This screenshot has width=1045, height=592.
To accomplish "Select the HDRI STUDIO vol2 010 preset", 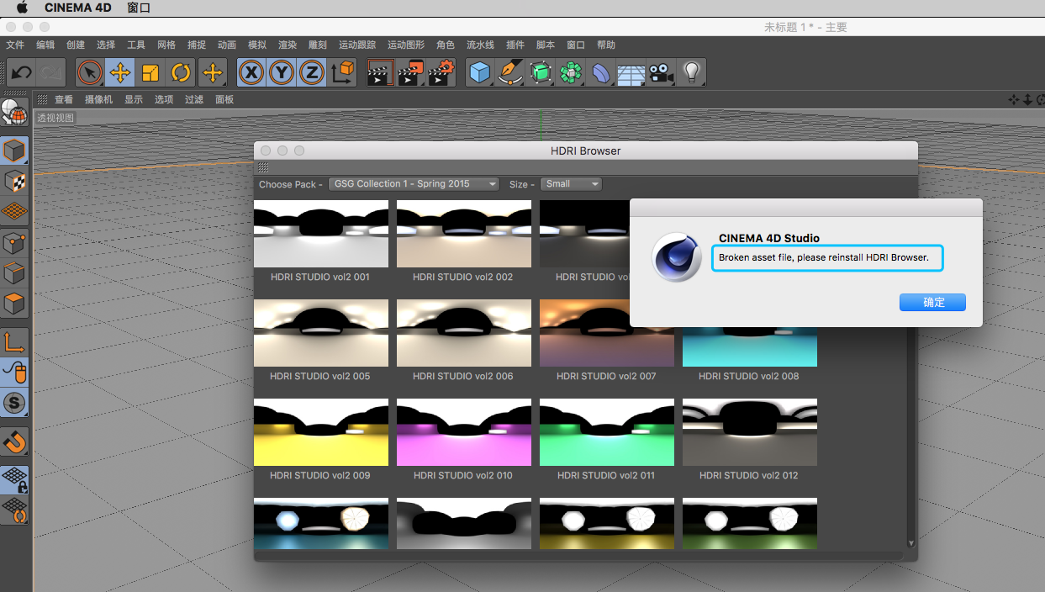I will pos(463,431).
